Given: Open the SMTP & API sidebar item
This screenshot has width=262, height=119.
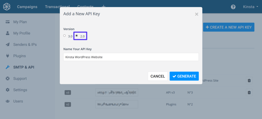Looking at the screenshot, I should coord(24,67).
